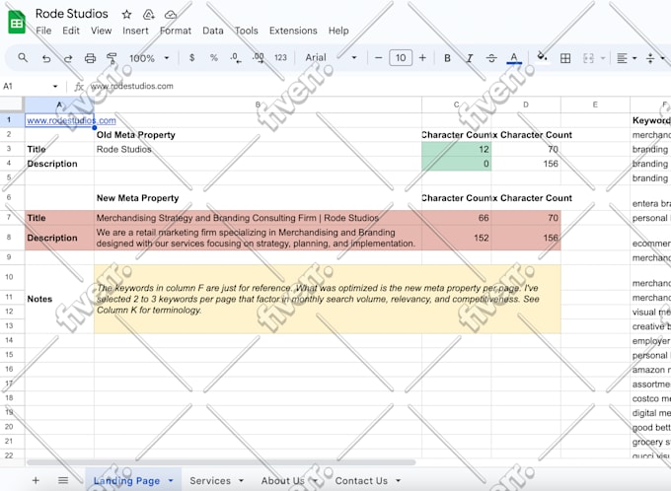Format as currency with dollar icon
The width and height of the screenshot is (671, 491).
coord(191,58)
